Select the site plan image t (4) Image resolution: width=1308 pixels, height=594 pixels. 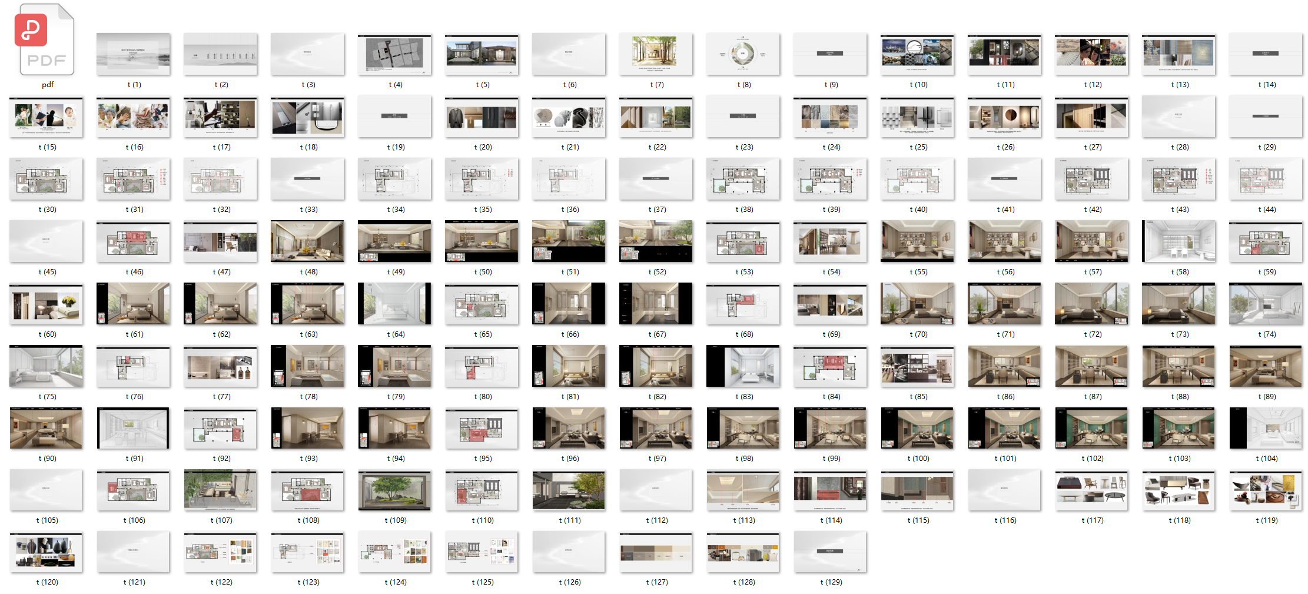(395, 54)
